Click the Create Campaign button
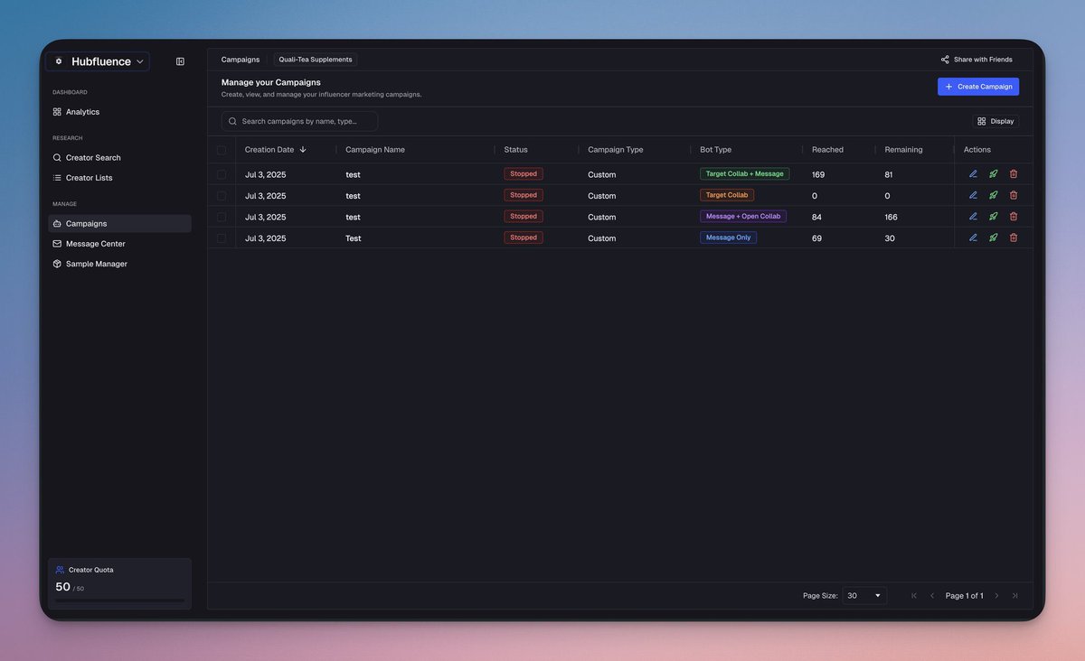 point(978,87)
